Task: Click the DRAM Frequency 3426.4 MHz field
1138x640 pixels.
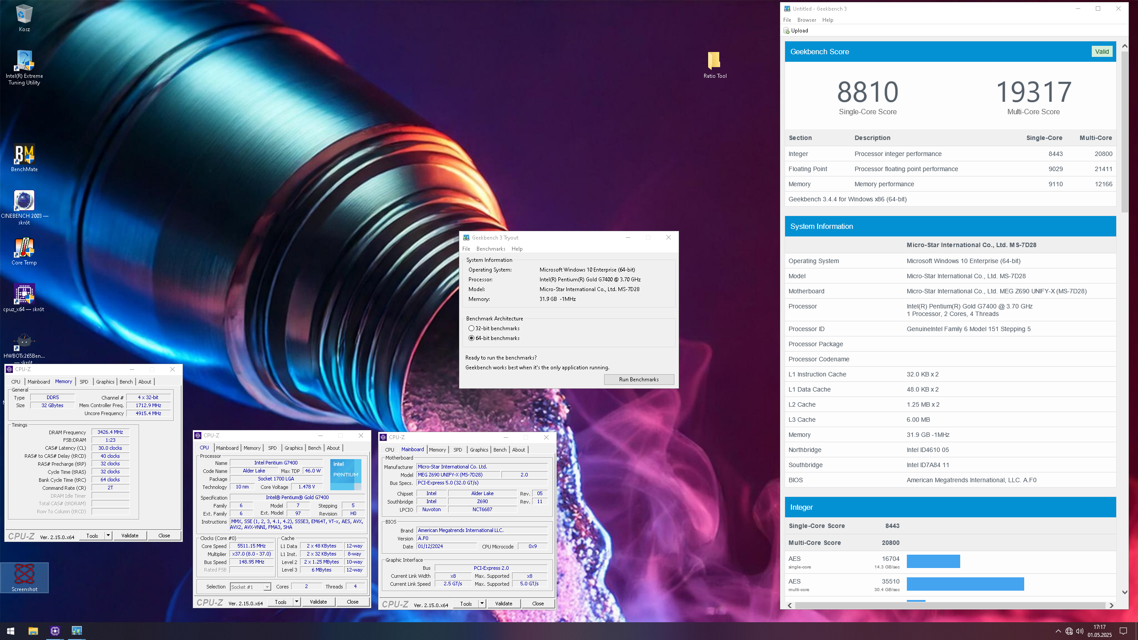Action: 110,432
